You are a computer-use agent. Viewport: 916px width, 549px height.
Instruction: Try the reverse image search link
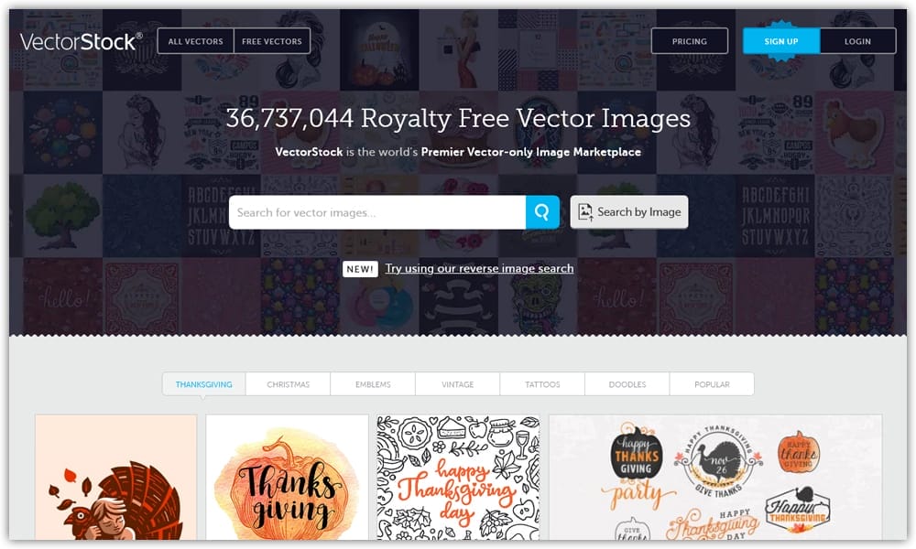point(479,268)
